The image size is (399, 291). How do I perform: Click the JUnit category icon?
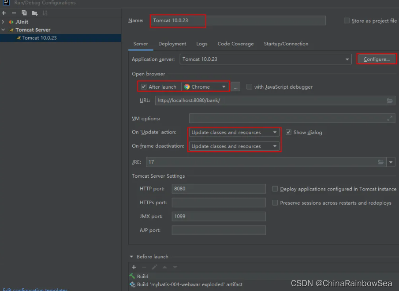pyautogui.click(x=11, y=22)
